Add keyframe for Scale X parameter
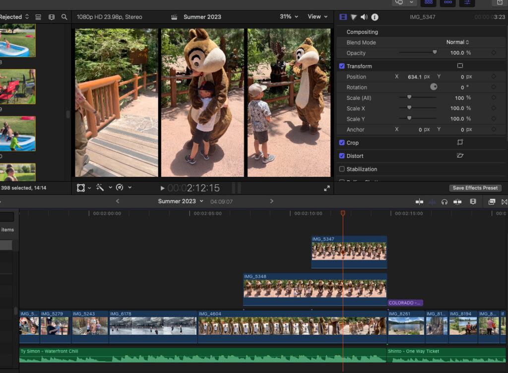 click(x=494, y=108)
